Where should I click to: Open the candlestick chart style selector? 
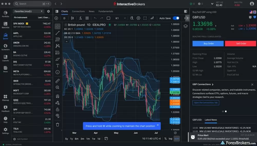72,18
